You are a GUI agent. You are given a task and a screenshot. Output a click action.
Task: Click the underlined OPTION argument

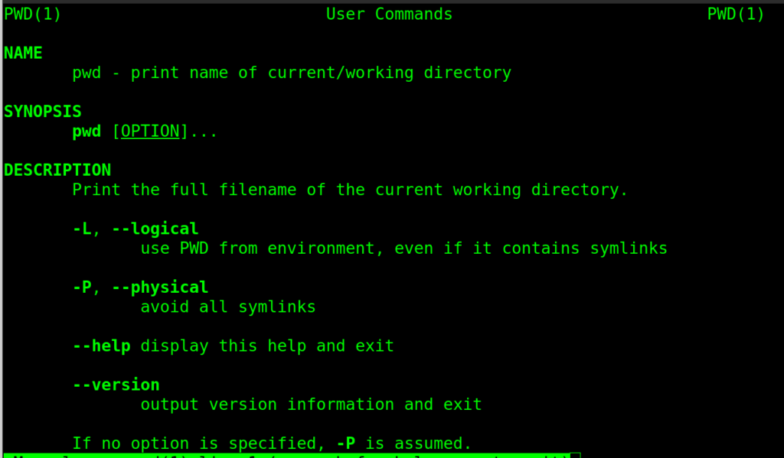point(150,132)
